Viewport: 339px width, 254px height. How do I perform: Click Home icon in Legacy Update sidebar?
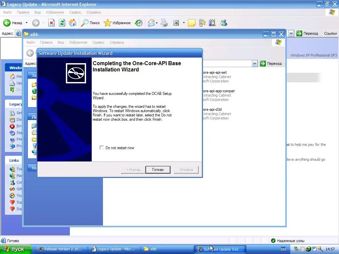click(x=12, y=76)
